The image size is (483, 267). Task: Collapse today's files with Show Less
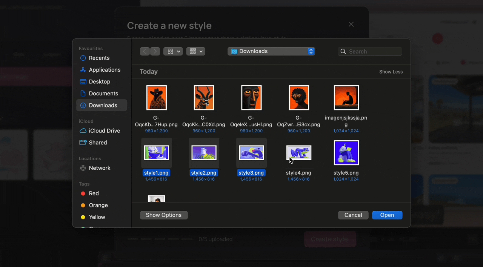click(x=391, y=71)
